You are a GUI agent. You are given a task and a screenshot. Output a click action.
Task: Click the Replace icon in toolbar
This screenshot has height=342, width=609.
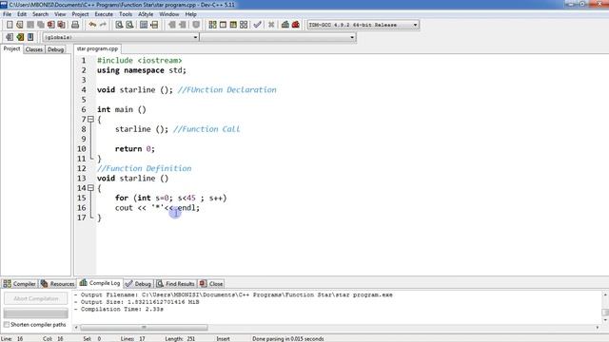tap(129, 25)
